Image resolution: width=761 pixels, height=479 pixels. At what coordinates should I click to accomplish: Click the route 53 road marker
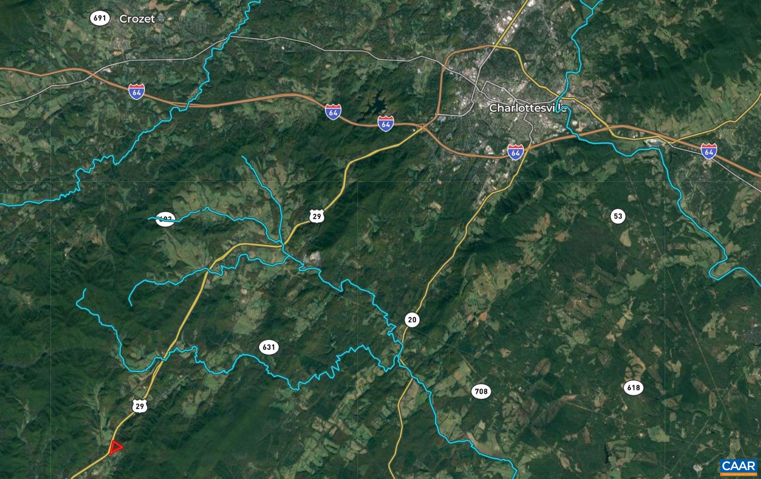pyautogui.click(x=618, y=216)
